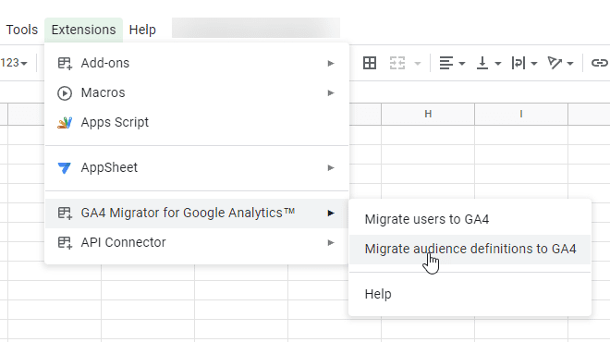
Task: Click the Borders toolbar icon
Action: (x=370, y=63)
